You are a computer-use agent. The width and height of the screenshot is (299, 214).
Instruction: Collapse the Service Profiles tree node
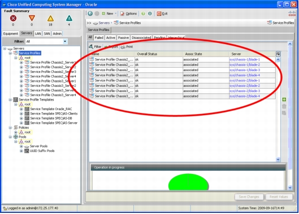[10, 53]
